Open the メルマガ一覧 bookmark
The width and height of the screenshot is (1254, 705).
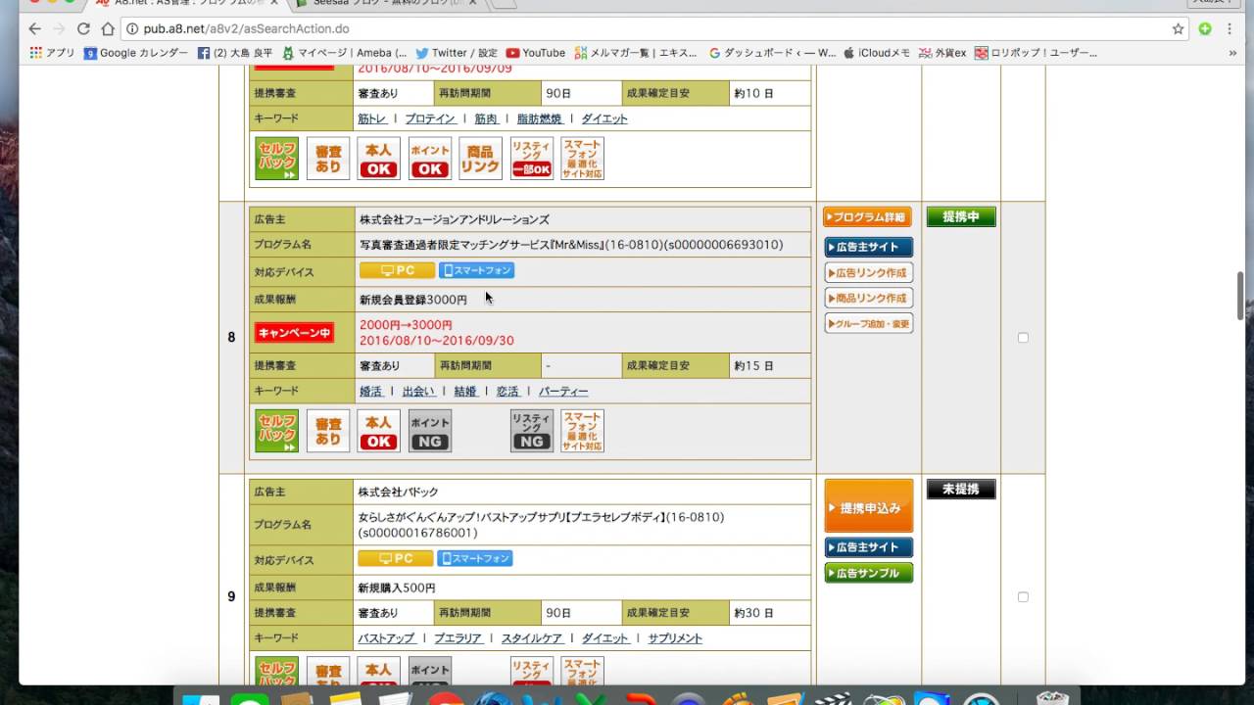(636, 53)
